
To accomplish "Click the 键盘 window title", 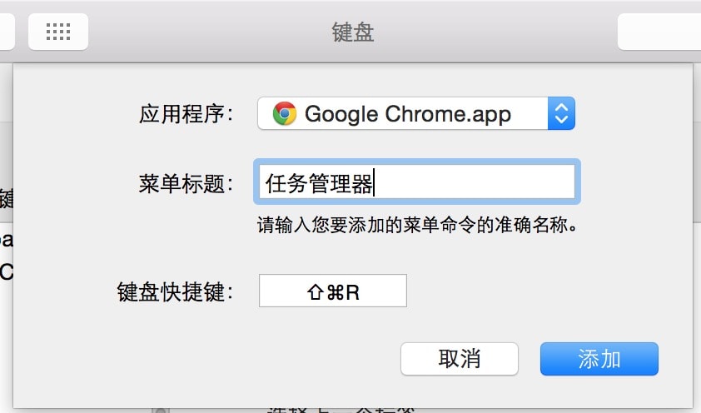I will pyautogui.click(x=353, y=32).
